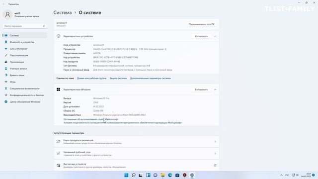The height and width of the screenshot is (179, 318).
Task: Select Время и язык category
Action: (25, 75)
